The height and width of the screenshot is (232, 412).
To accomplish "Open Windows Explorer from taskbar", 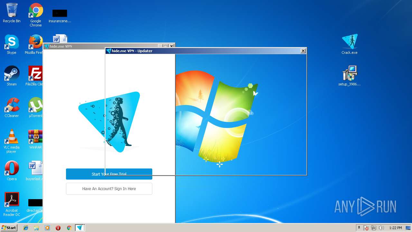I will (x=36, y=228).
